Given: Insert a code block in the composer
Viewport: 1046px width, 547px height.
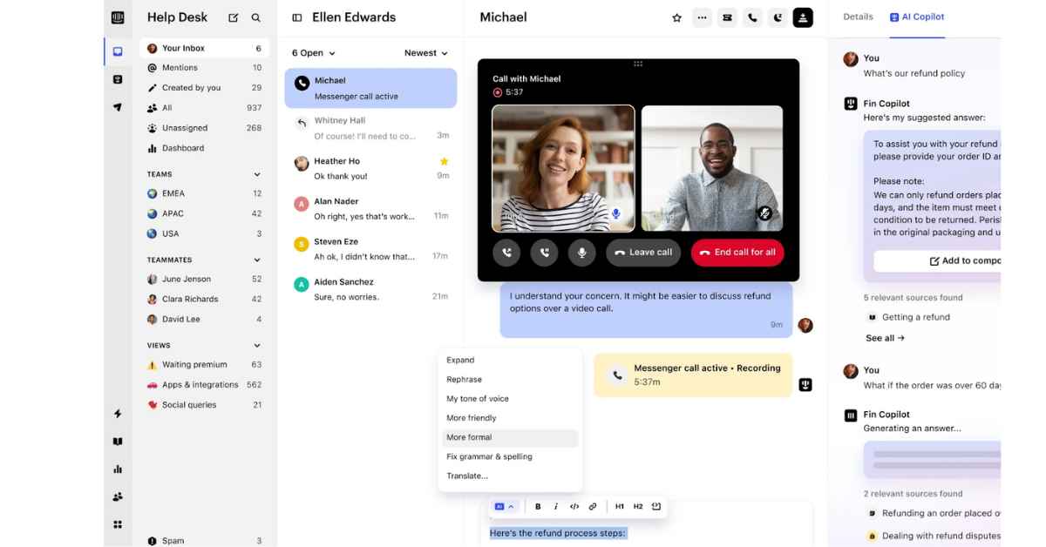Looking at the screenshot, I should point(574,506).
